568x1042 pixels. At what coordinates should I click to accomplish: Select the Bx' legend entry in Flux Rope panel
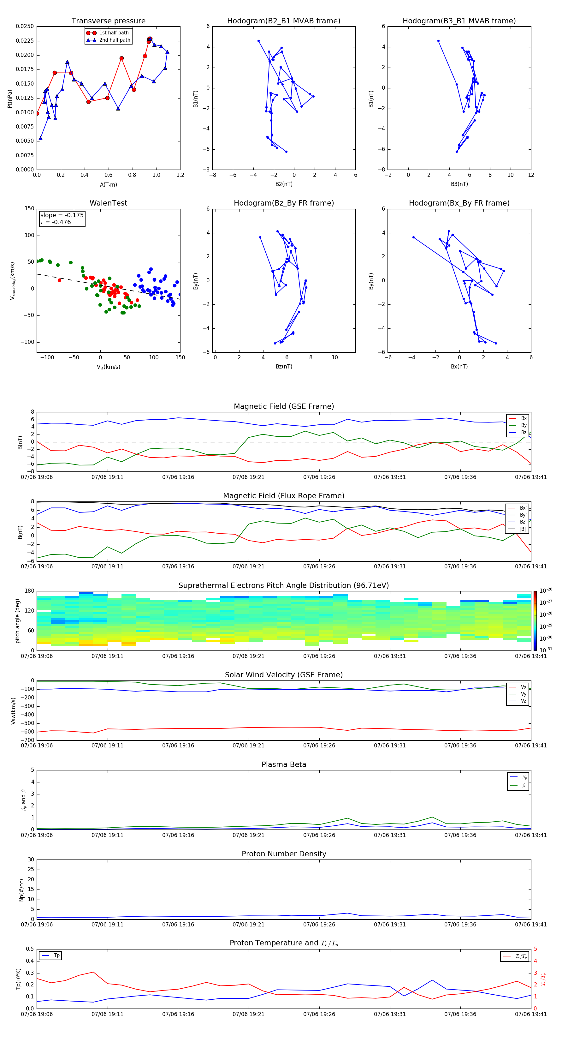(517, 508)
